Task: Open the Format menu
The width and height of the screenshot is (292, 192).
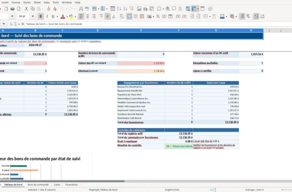Action: (16, 2)
